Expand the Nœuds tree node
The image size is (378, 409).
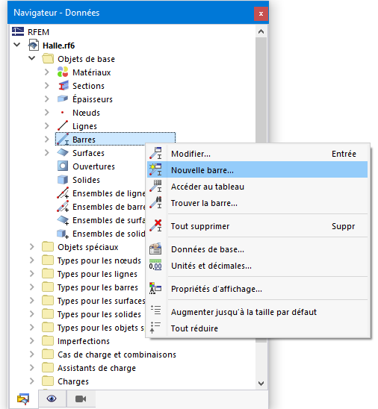pyautogui.click(x=47, y=113)
